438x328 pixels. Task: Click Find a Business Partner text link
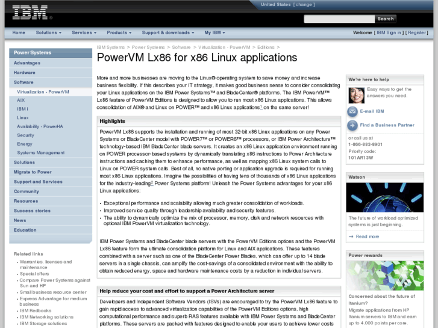point(387,125)
